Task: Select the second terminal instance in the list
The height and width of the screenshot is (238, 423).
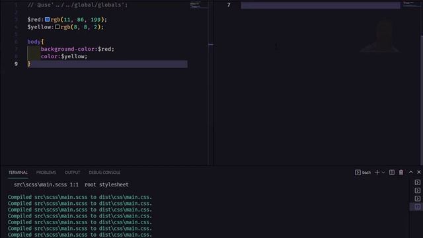Action: pos(417,190)
